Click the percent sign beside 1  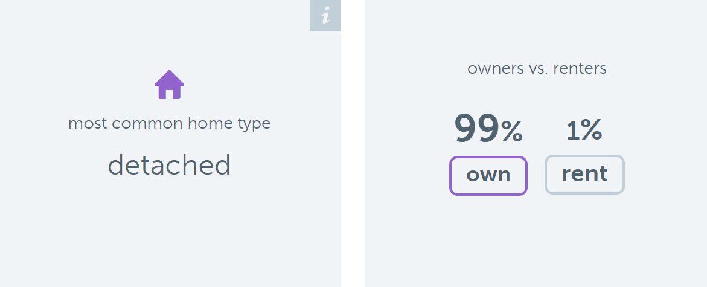tap(592, 131)
